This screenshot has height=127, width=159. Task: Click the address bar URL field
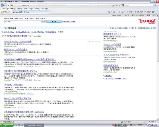tap(61, 5)
